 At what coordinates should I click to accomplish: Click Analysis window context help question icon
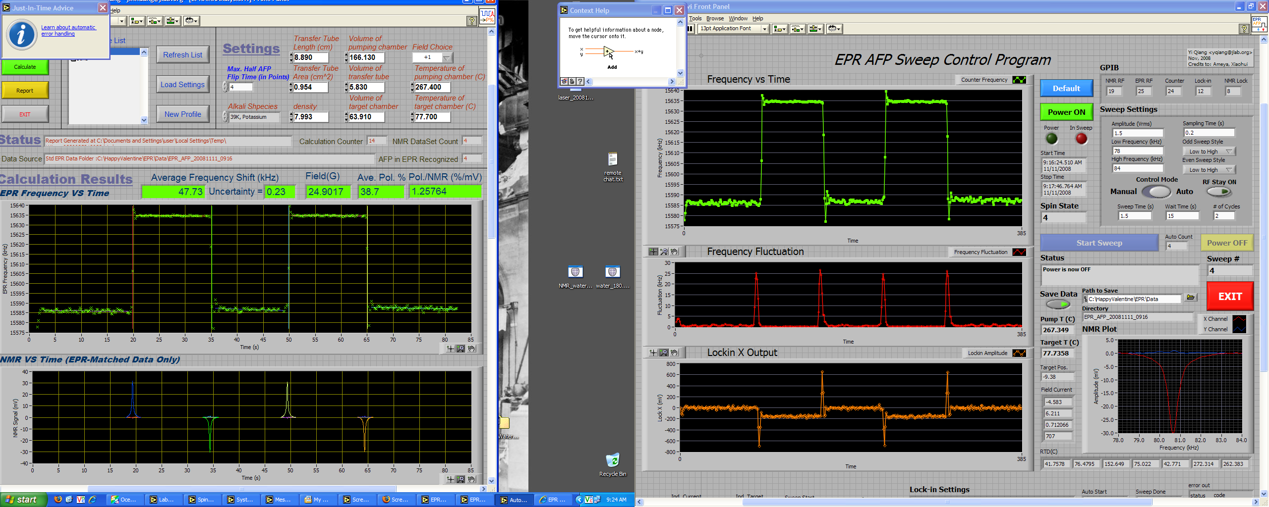click(x=472, y=21)
